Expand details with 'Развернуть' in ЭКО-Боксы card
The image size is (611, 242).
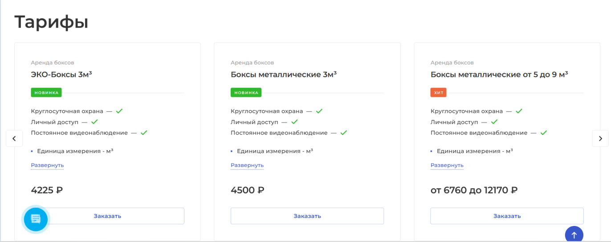point(47,165)
